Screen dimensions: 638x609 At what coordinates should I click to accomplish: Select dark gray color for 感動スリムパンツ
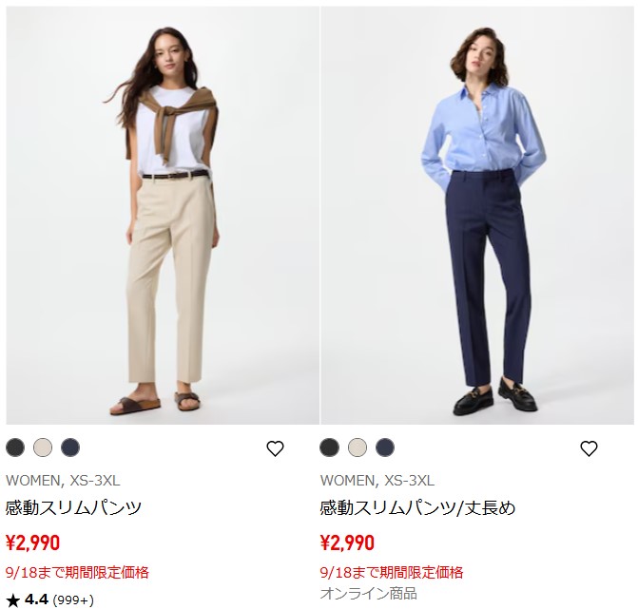15,447
